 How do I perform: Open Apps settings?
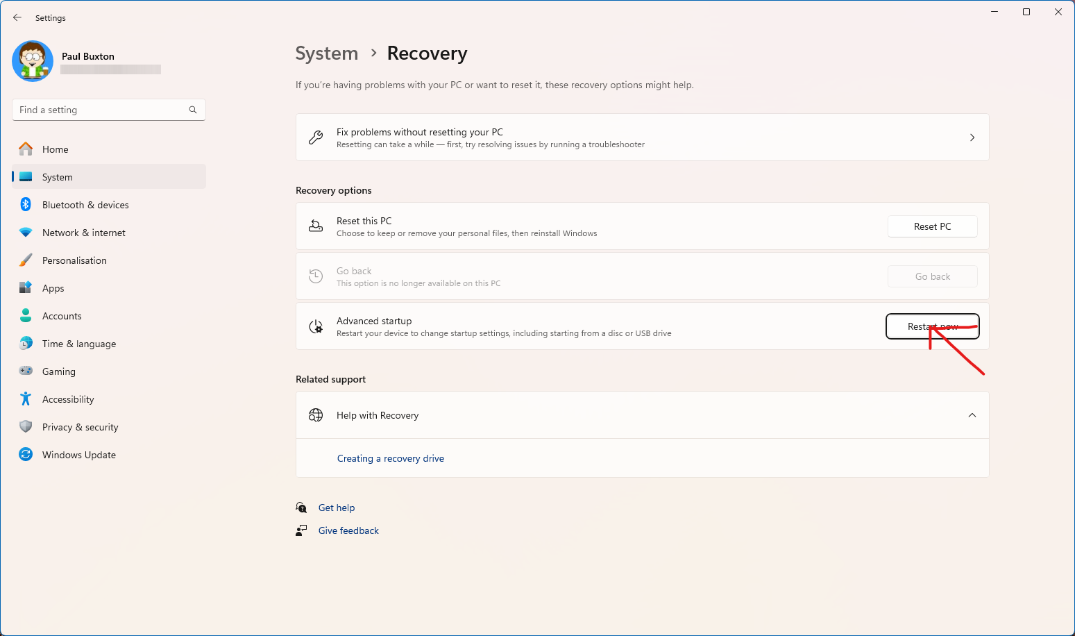[x=109, y=288]
